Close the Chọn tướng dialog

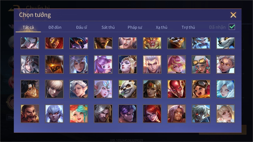pyautogui.click(x=233, y=15)
